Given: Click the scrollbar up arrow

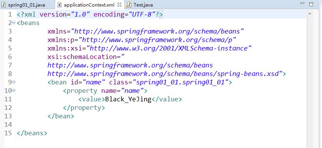Looking at the screenshot, I should tap(310, 13).
